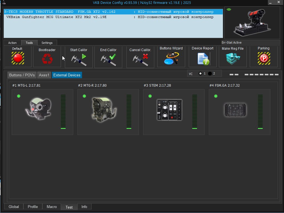Select VC radio option 2
Screen dimensions: 284x213
point(210,74)
